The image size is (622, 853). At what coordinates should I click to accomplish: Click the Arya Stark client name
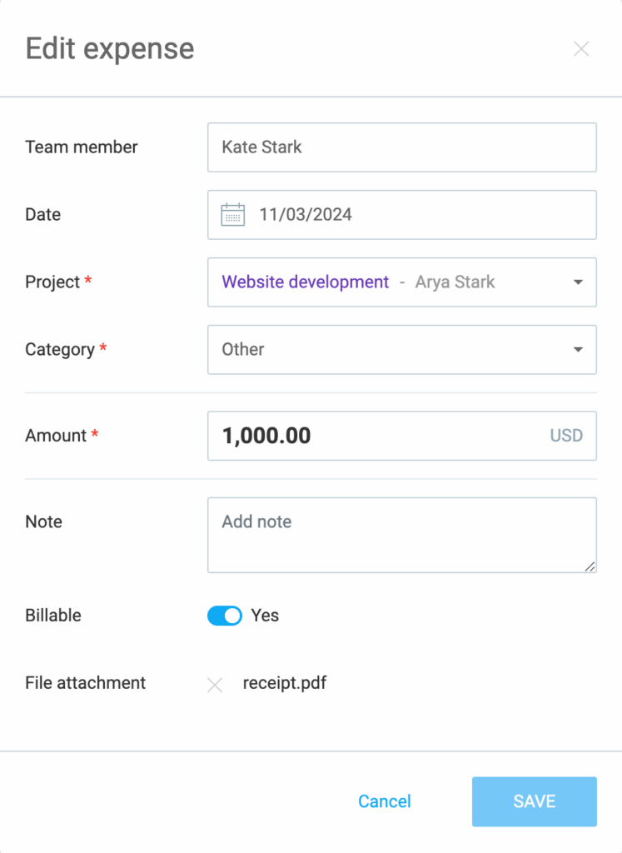point(455,282)
